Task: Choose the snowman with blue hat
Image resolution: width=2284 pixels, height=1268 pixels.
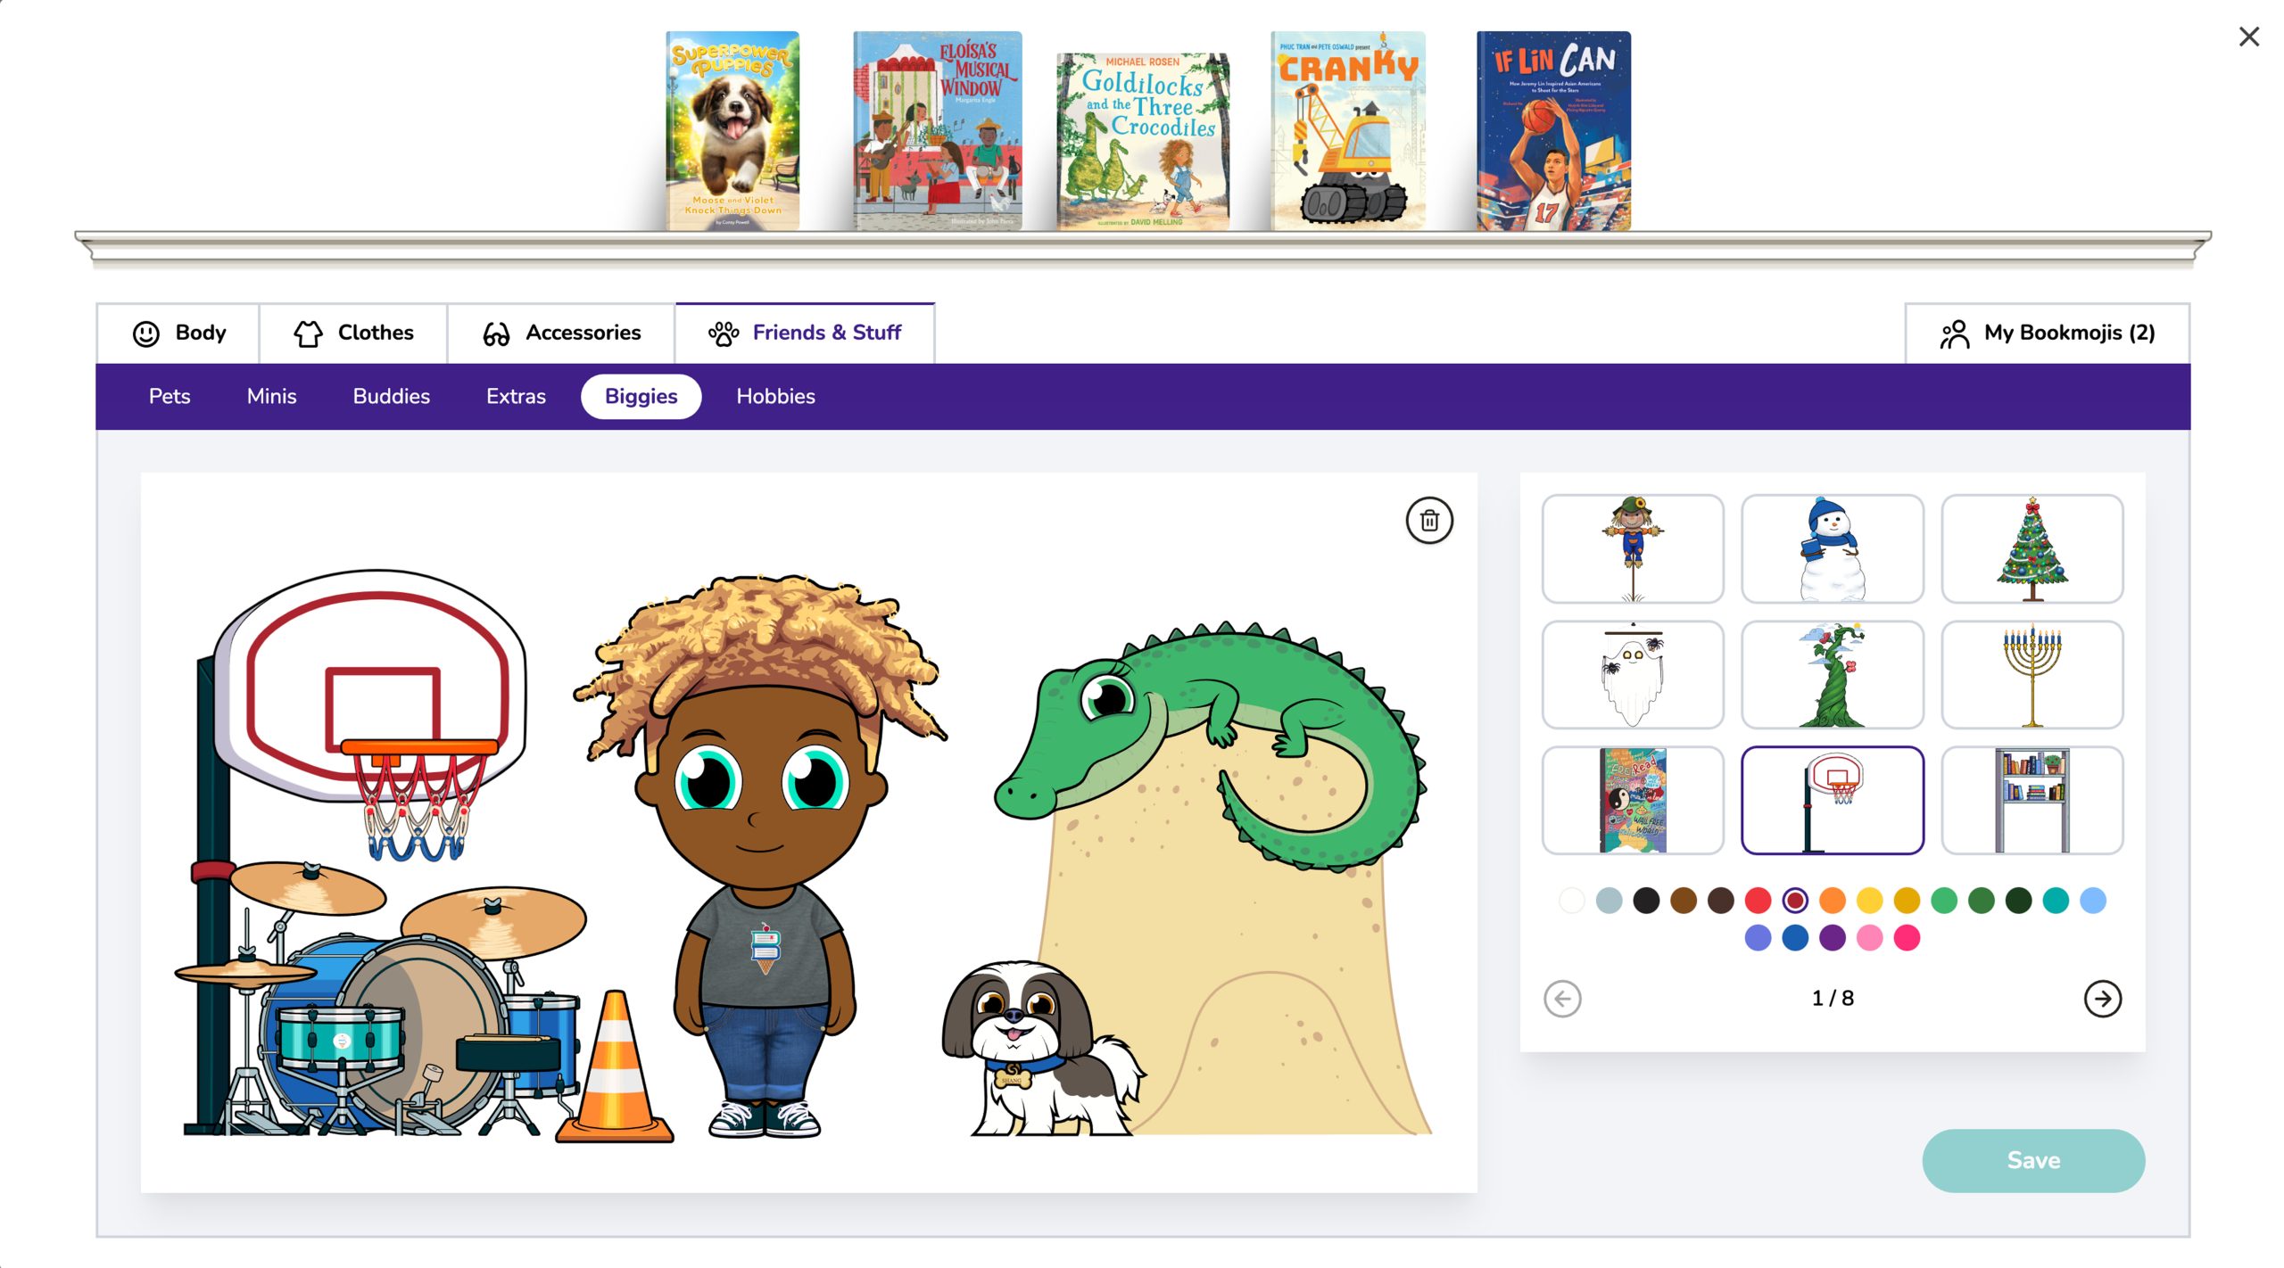Action: coord(1832,548)
